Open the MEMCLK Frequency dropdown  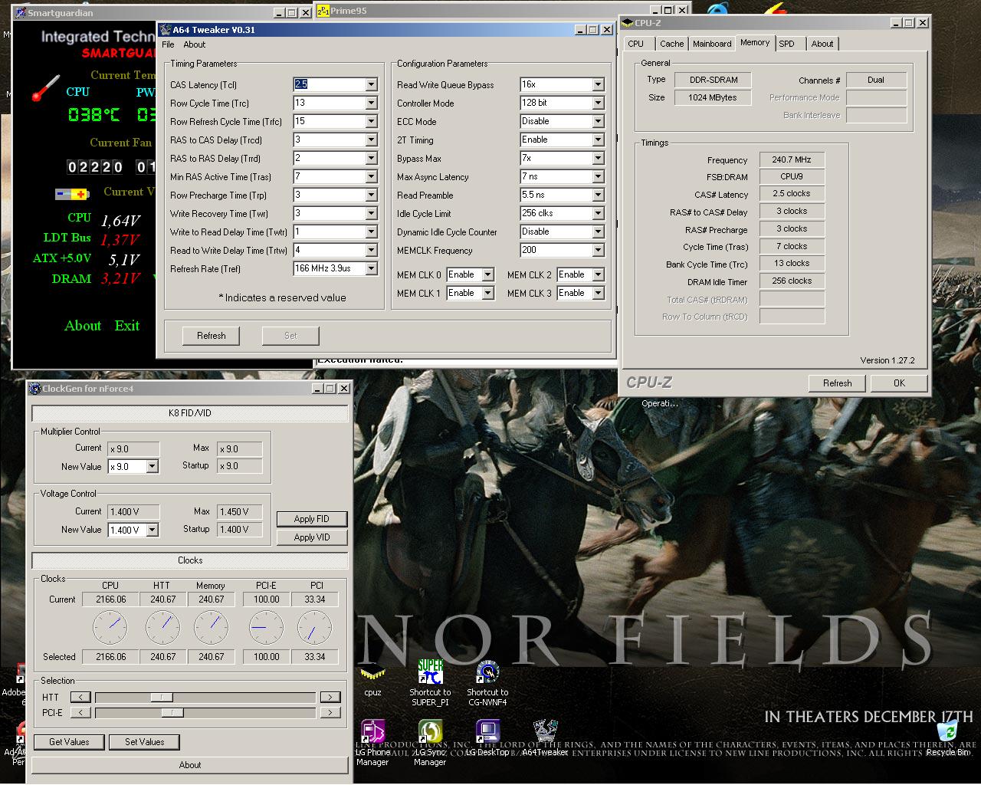tap(598, 250)
